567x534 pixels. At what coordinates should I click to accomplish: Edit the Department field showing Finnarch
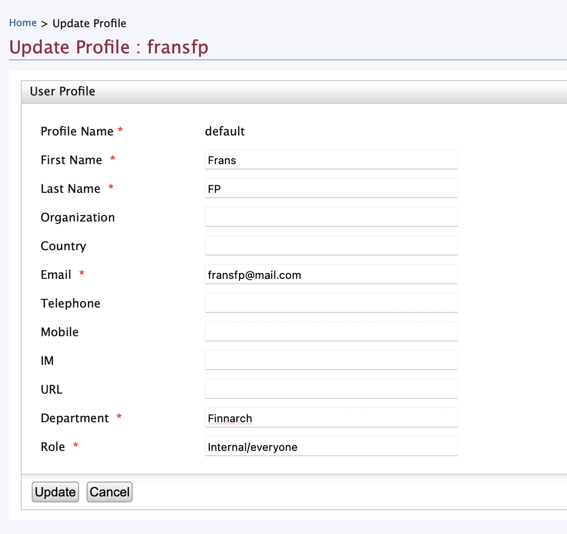[x=331, y=418]
